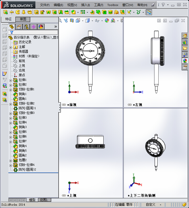Switch to the 特征 tab
Viewport: 189px width, 208px height.
[x=8, y=19]
